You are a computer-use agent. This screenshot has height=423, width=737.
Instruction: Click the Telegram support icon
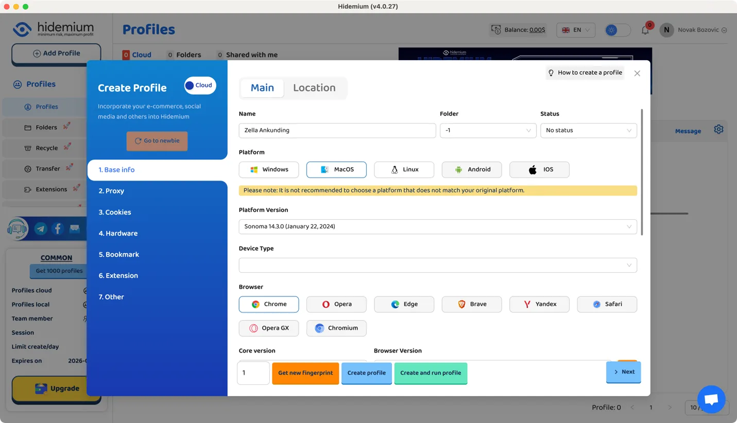41,228
